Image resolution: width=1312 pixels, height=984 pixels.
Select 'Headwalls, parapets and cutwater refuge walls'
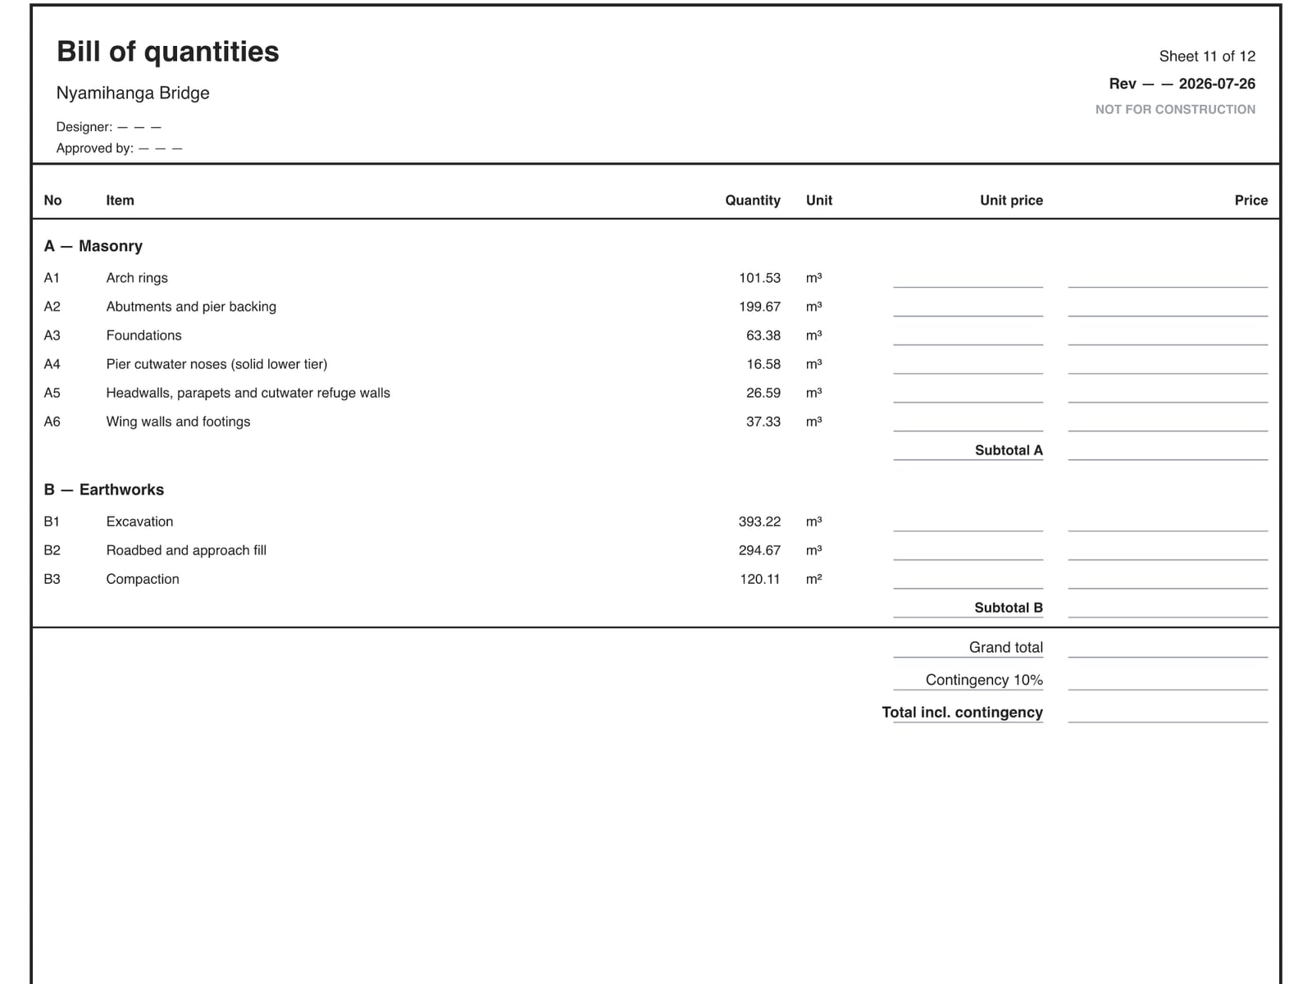[x=248, y=393]
